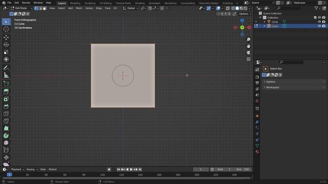
Task: Open the Edit Mode dropdown
Action: coord(22,8)
